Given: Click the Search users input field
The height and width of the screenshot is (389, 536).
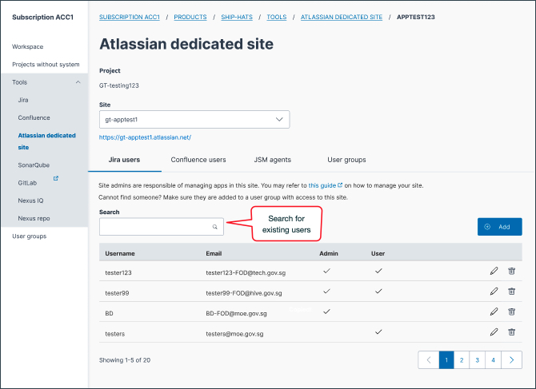Looking at the screenshot, I should (162, 227).
